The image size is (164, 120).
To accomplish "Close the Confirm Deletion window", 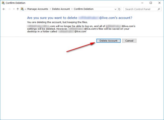I will tap(160, 3).
